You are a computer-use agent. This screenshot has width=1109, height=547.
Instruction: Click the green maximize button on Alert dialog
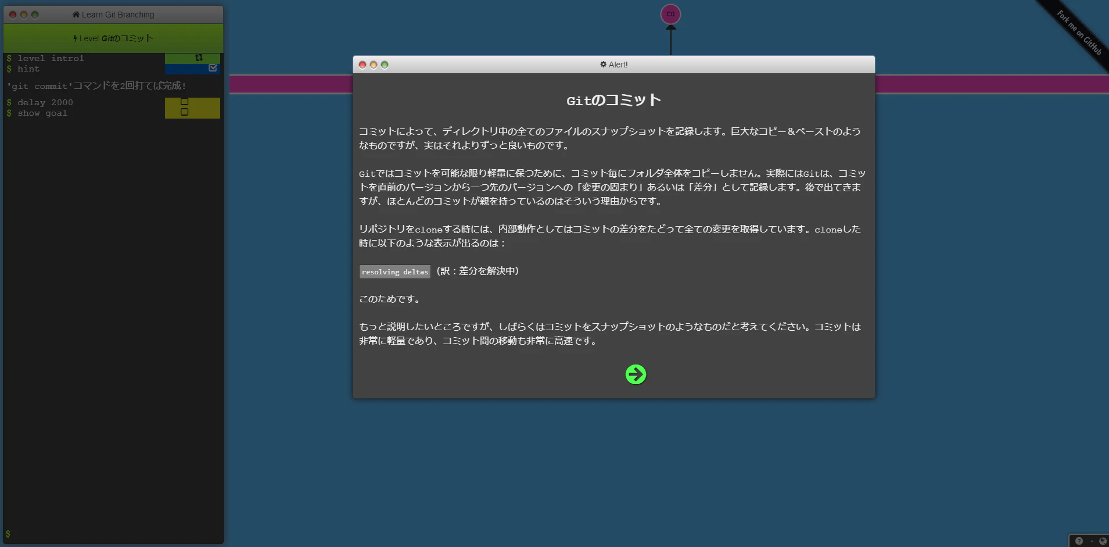385,65
